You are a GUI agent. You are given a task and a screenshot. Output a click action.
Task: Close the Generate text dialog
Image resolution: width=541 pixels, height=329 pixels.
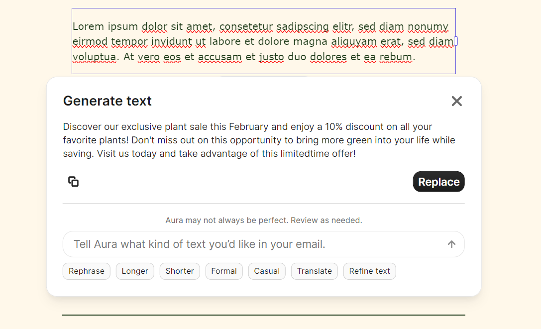pos(456,101)
